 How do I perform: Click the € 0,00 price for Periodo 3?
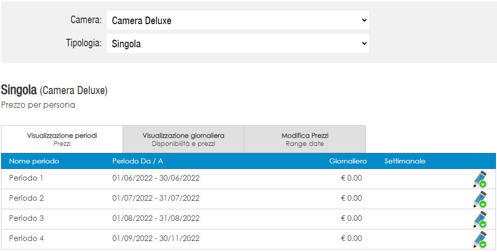(351, 218)
